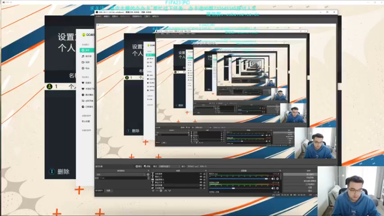The height and width of the screenshot is (216, 384).
Task: Click the X 删除 delete prompt in FIFA
Action: coord(59,172)
